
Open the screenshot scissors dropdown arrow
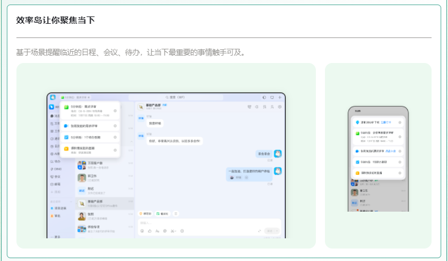[176, 231]
